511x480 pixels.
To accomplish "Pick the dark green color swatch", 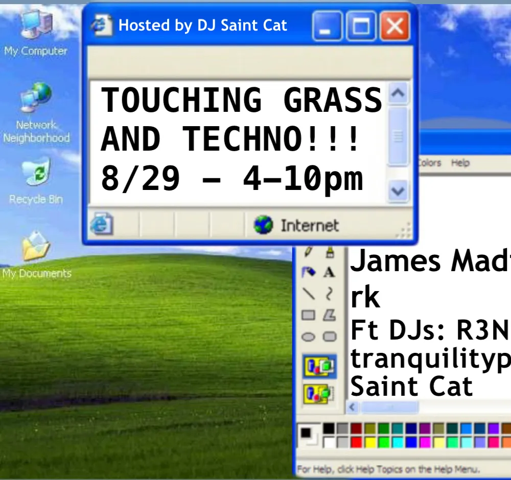I will (x=384, y=428).
